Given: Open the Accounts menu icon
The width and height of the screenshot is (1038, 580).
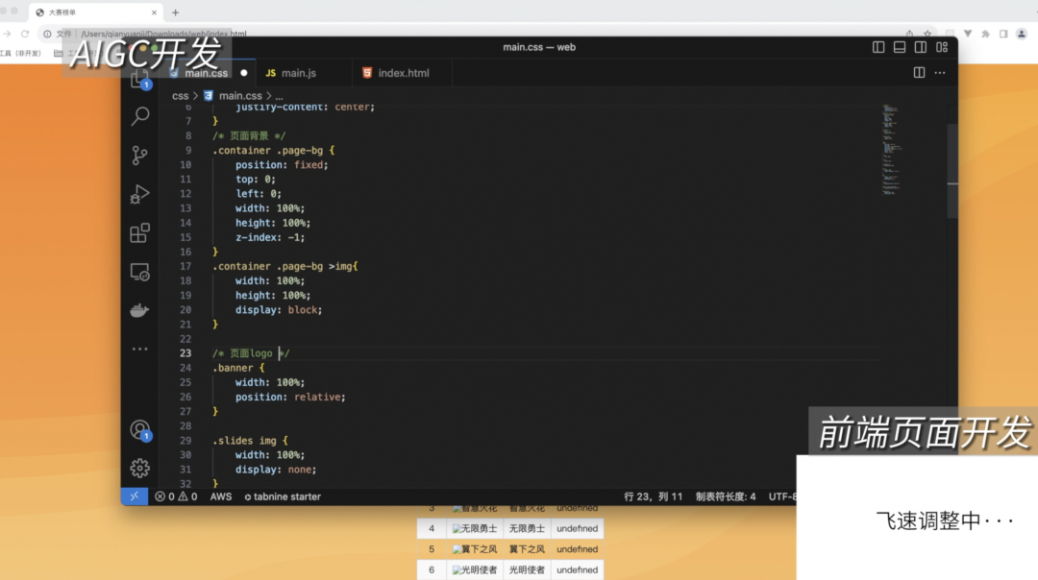Looking at the screenshot, I should tap(139, 430).
